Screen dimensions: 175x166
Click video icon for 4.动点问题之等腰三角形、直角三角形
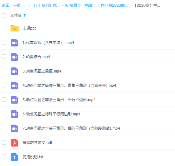14,85
